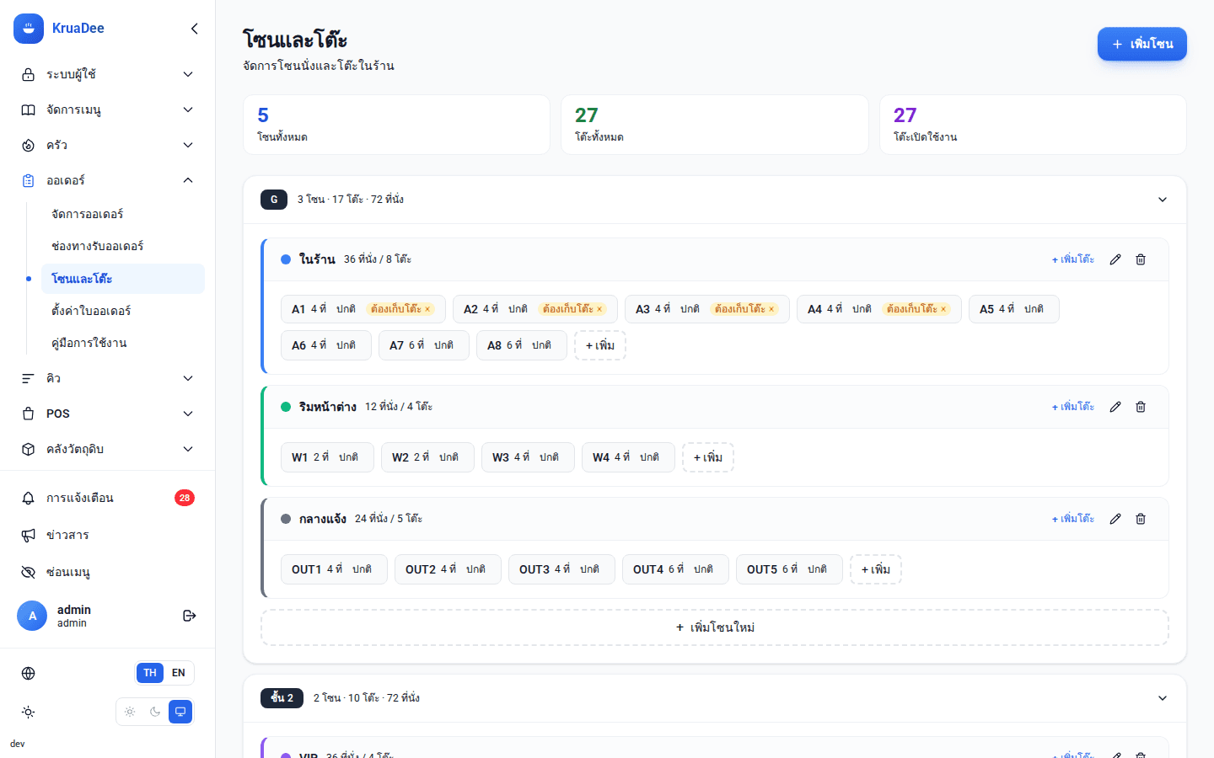Collapse the ชั้น 2 floor group chevron
This screenshot has width=1214, height=758.
(x=1163, y=698)
